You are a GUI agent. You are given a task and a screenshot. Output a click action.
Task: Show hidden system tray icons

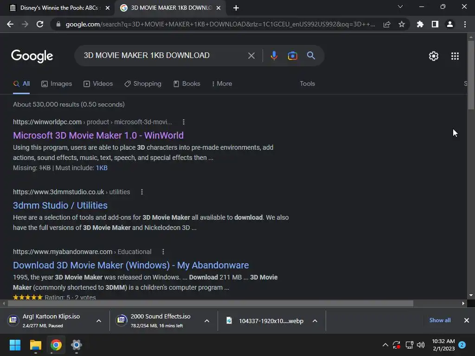click(x=385, y=345)
